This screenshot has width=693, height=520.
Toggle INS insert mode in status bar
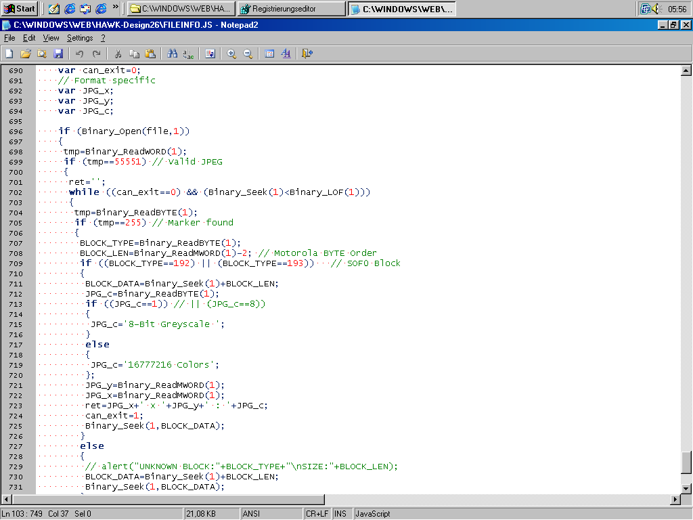340,514
